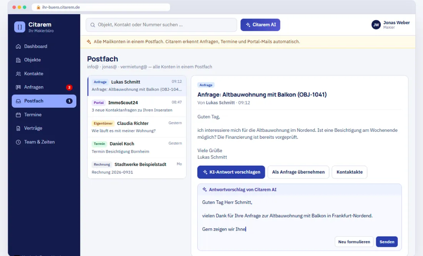The image size is (423, 256).
Task: Click '3 neue Kontaktanfragen zu Ihren Inseraten'
Action: tap(132, 110)
